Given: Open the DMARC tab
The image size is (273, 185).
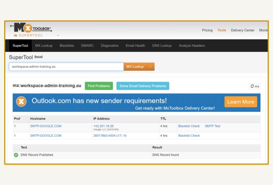Looking at the screenshot, I should point(87,46).
